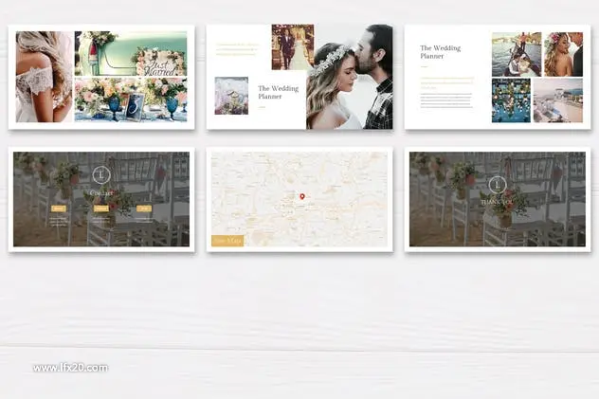The height and width of the screenshot is (399, 599).
Task: Click the circular L logo on Thank You slide
Action: pyautogui.click(x=498, y=186)
